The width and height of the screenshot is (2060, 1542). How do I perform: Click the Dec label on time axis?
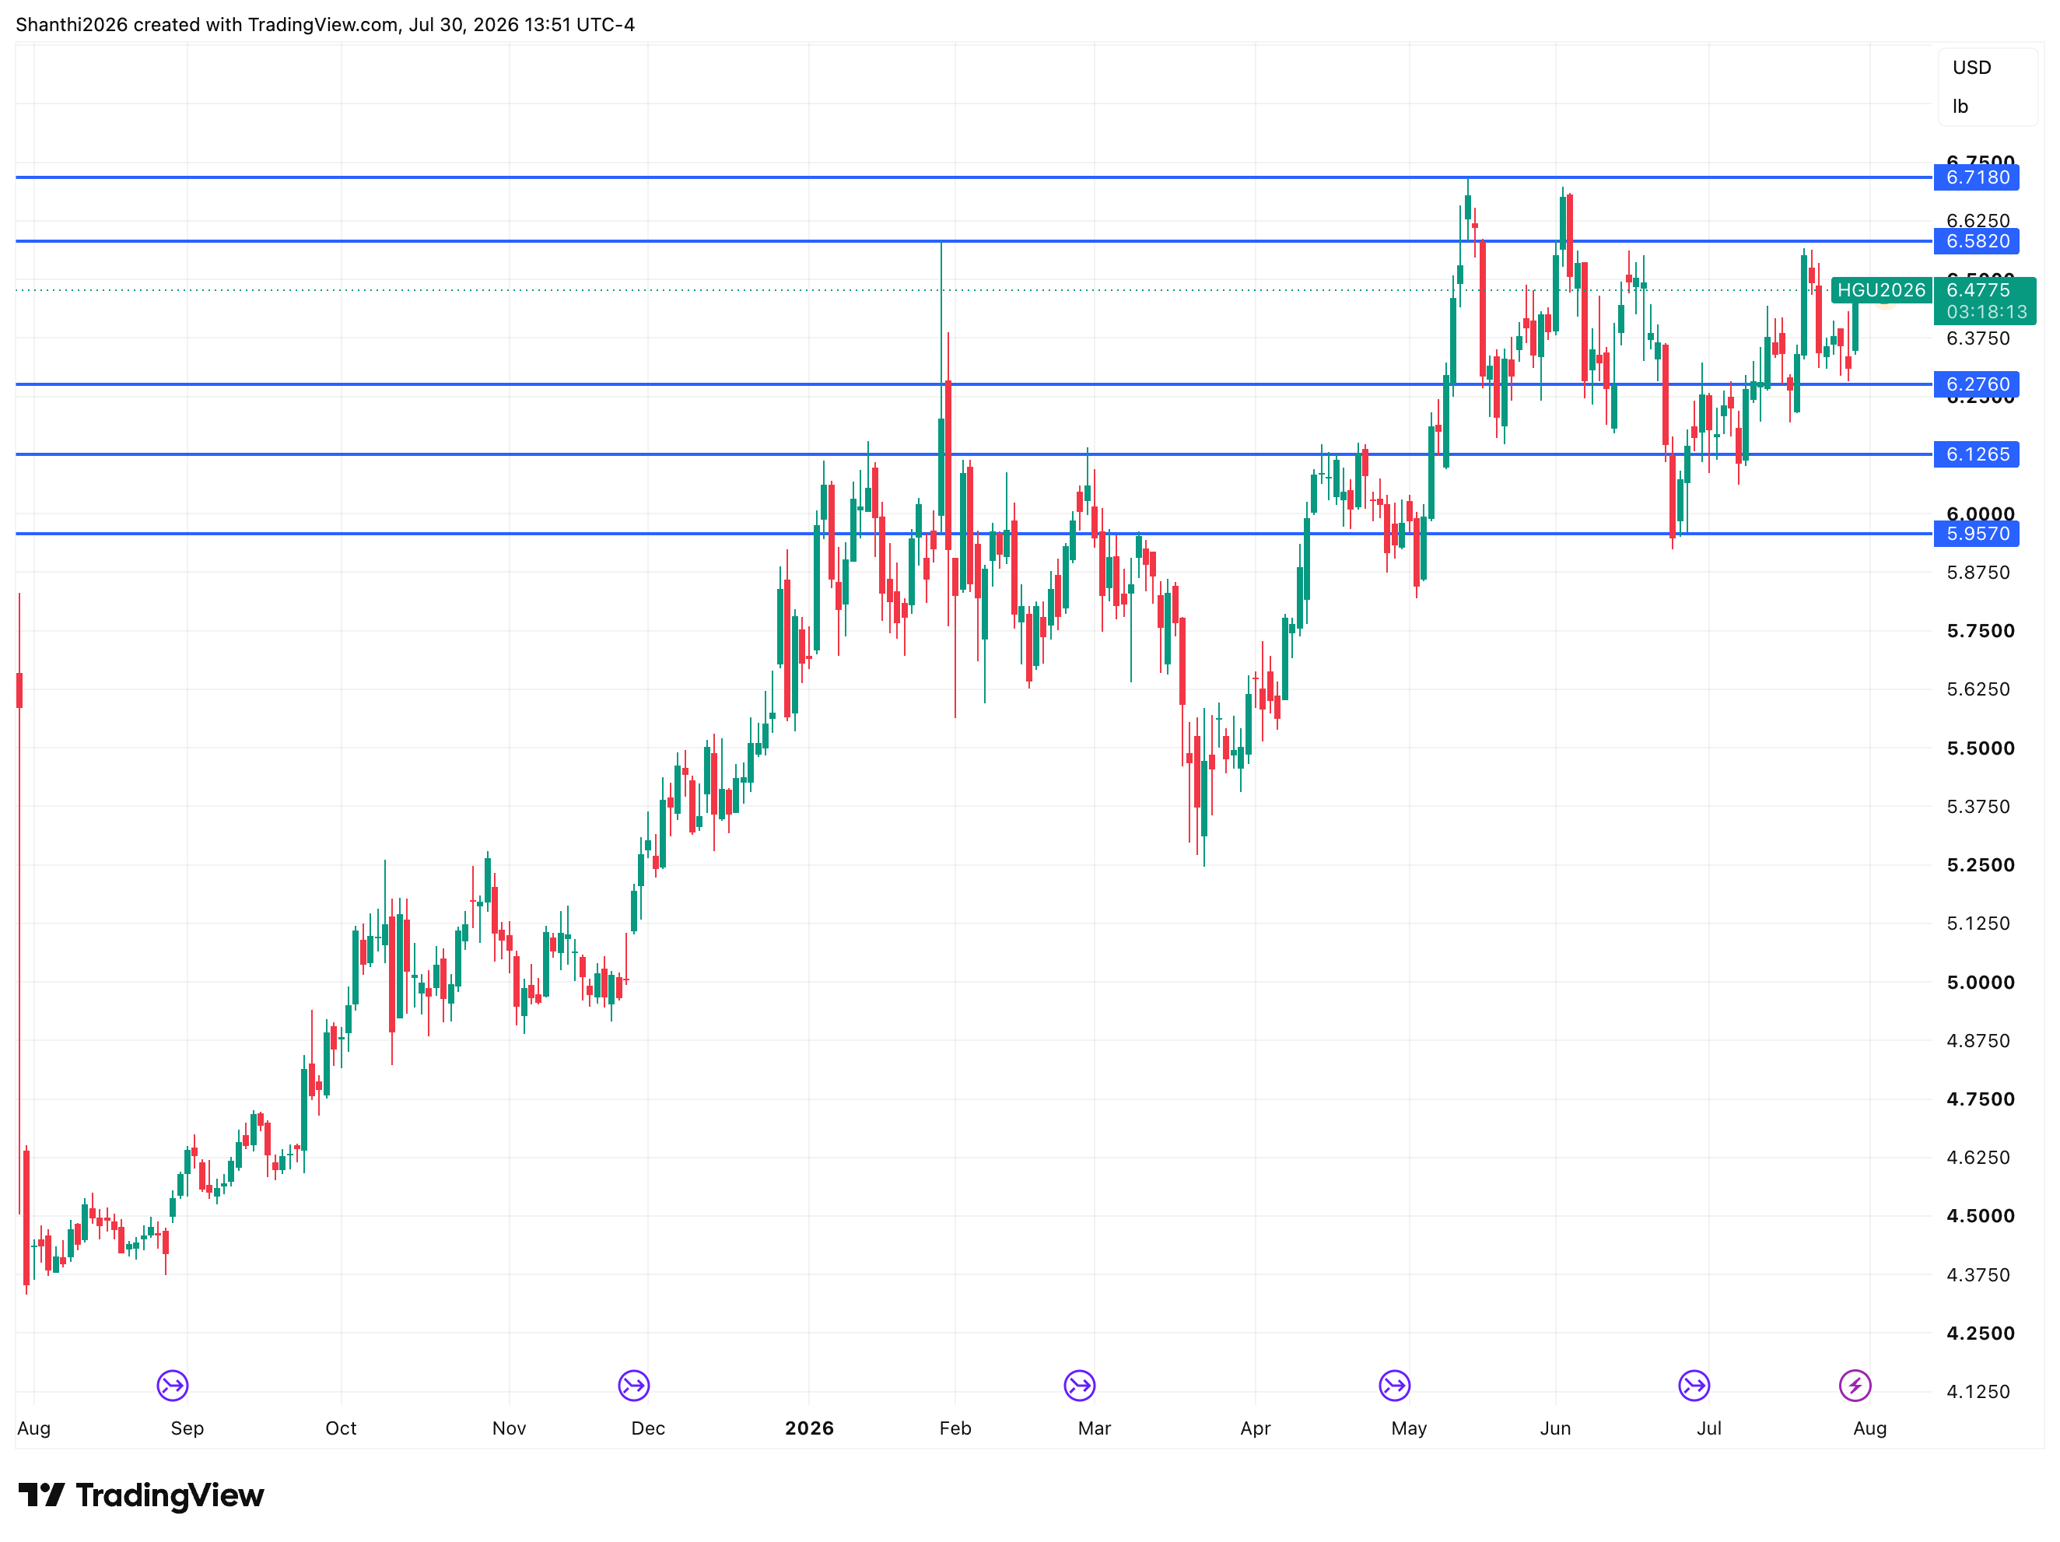[x=648, y=1428]
